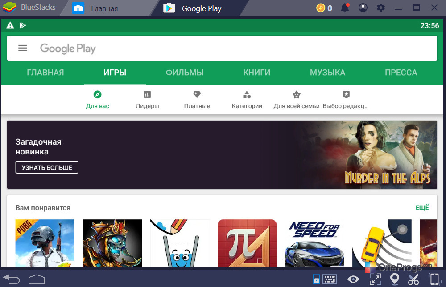446x287 pixels.
Task: Click the Play Store status bar icon
Action: point(23,25)
